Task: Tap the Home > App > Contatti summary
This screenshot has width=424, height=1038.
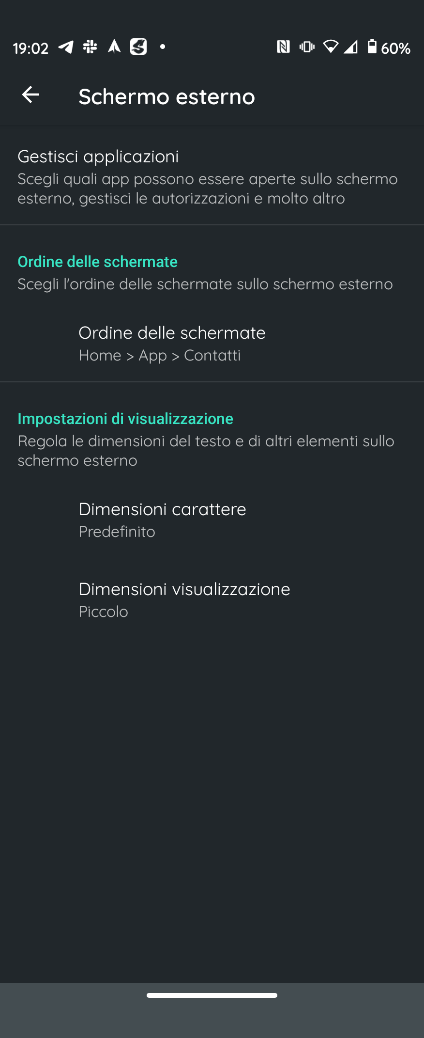Action: (160, 355)
